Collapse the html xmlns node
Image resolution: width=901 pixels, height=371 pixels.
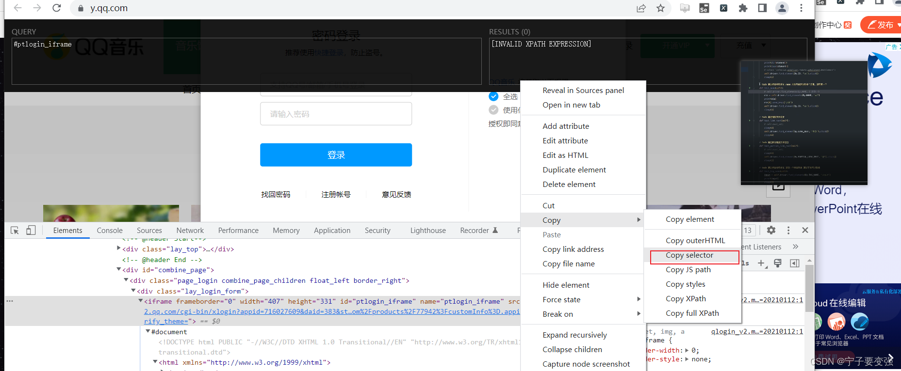pos(155,362)
